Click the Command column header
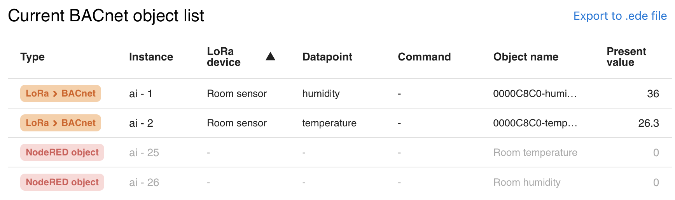 (424, 57)
